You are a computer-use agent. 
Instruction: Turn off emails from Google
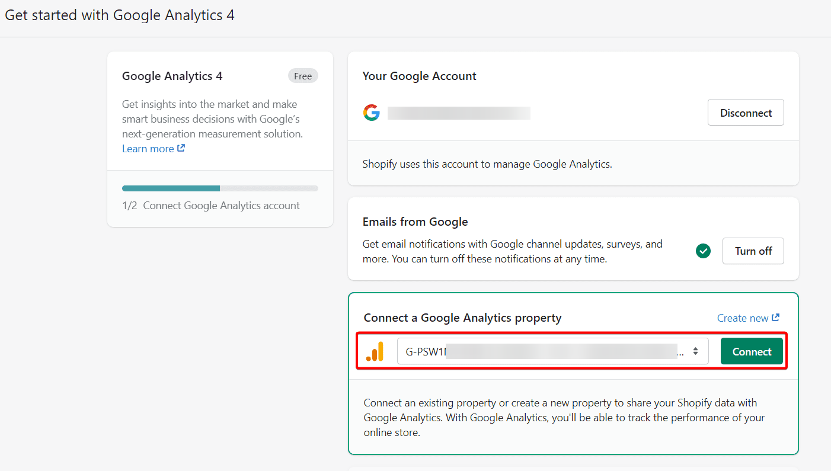tap(753, 251)
